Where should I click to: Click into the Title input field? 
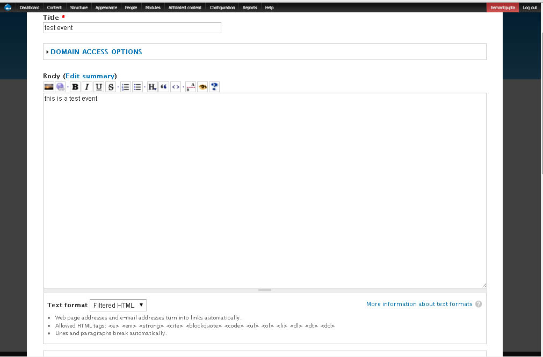coord(132,28)
